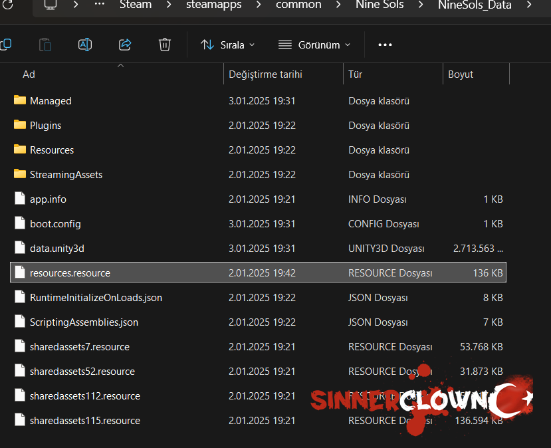Expand hidden breadcrumb path with ellipsis
Image resolution: width=551 pixels, height=448 pixels.
point(100,4)
